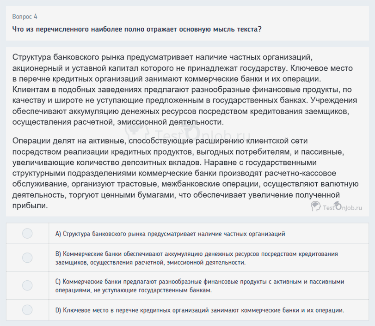The height and width of the screenshot is (326, 375).
Task: Select the radio button for answer A
Action: pyautogui.click(x=27, y=233)
